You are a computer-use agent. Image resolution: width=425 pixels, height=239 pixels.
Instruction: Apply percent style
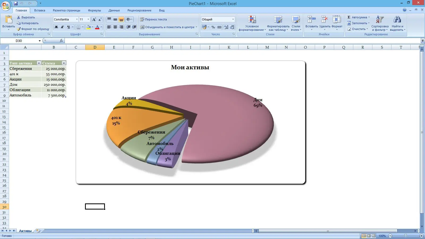click(x=213, y=27)
